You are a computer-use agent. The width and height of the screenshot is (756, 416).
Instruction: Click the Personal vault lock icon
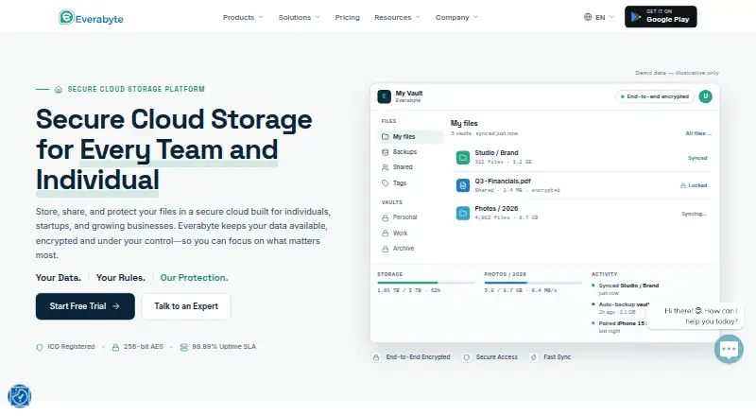pos(386,218)
